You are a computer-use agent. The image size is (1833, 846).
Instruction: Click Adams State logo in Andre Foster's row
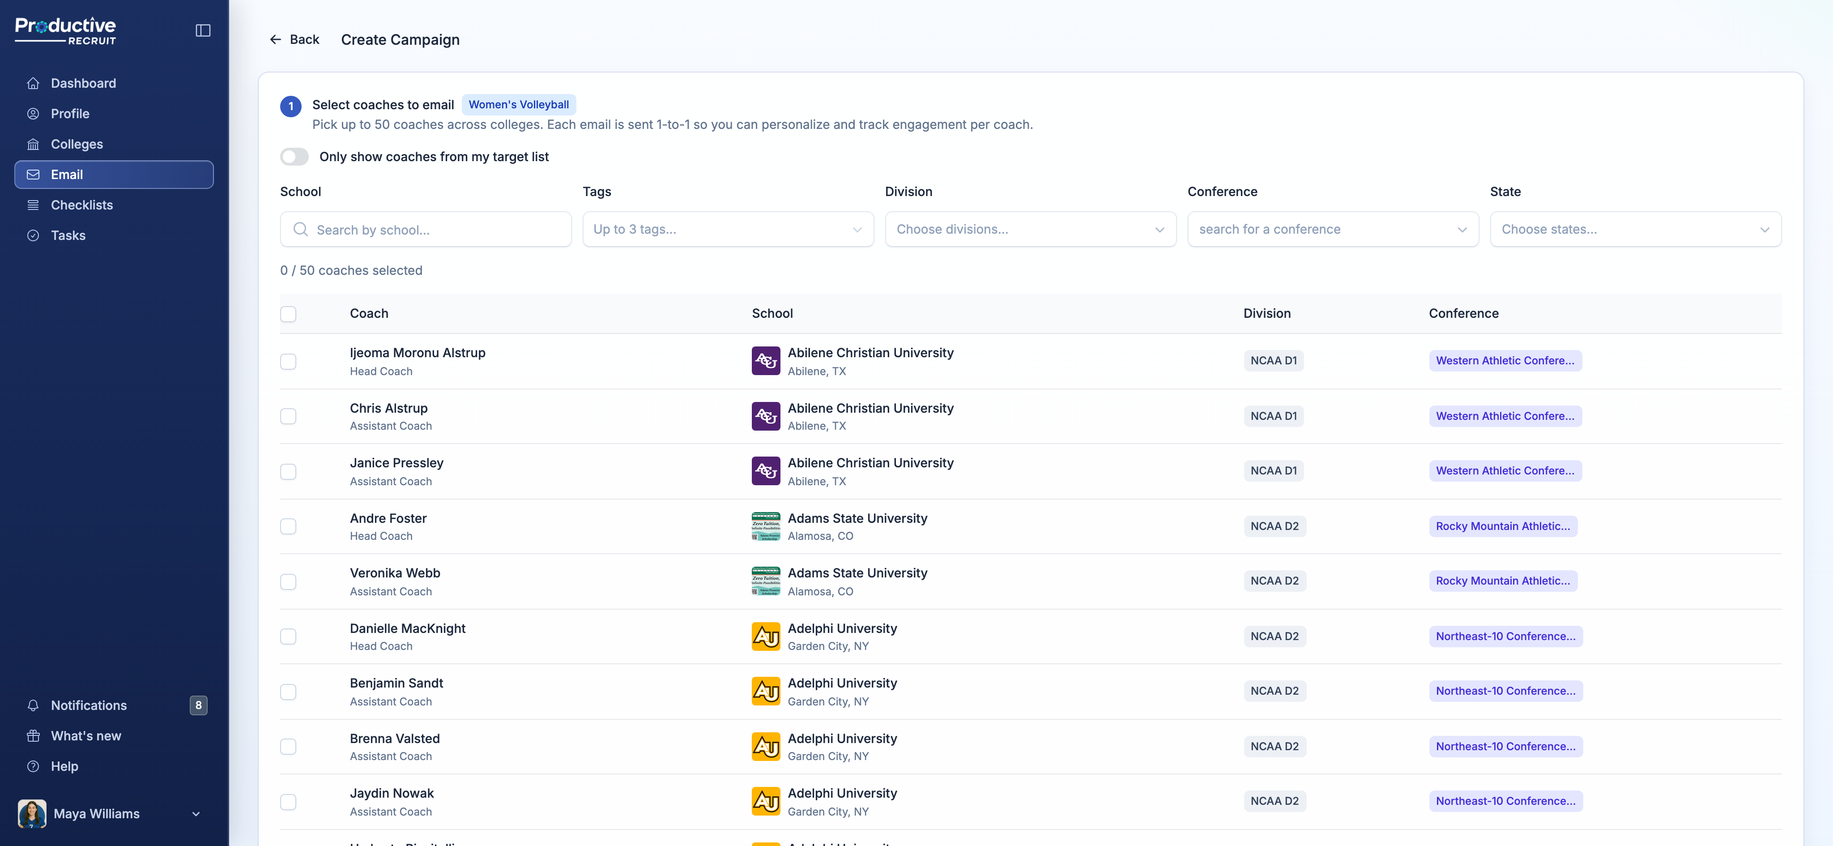[766, 526]
